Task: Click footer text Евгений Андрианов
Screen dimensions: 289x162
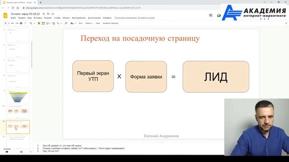Action: 161,136
